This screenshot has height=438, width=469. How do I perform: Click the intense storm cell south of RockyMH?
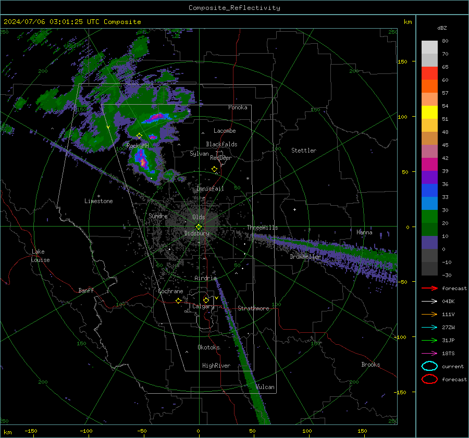(x=143, y=161)
